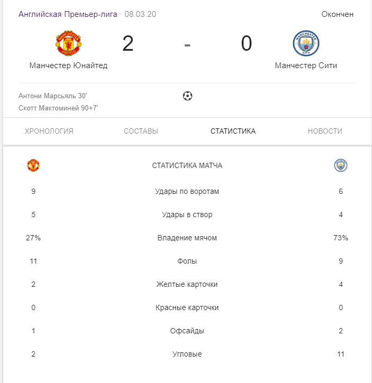Click the Манчестер Юнайтед team name
The image size is (372, 383).
pyautogui.click(x=68, y=66)
